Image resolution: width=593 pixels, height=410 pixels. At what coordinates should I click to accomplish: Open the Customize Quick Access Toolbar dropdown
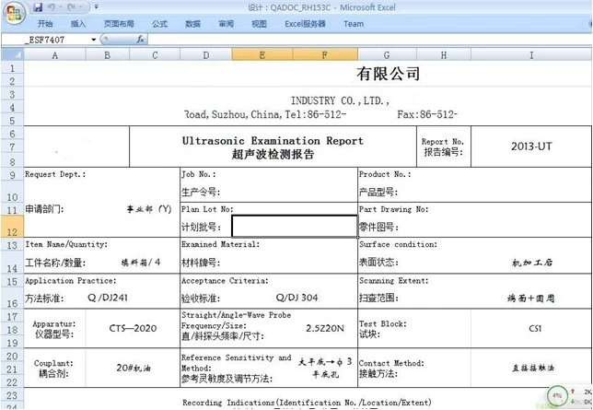[95, 7]
